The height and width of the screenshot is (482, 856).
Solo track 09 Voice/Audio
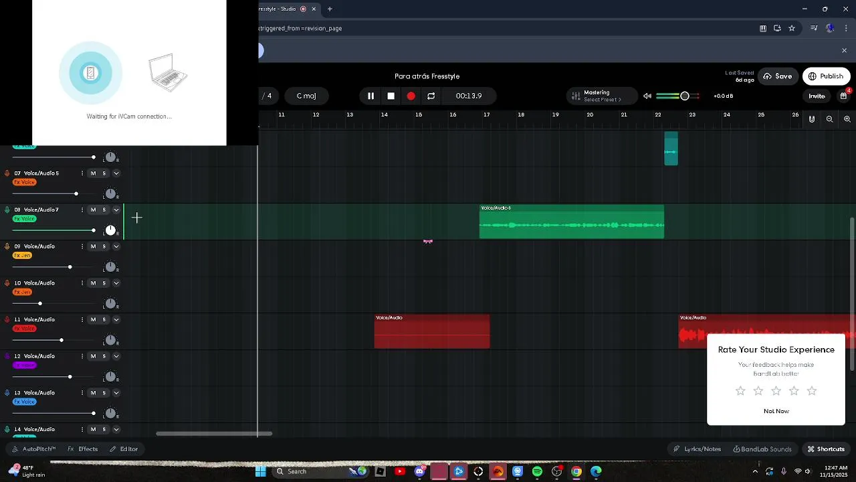click(104, 246)
